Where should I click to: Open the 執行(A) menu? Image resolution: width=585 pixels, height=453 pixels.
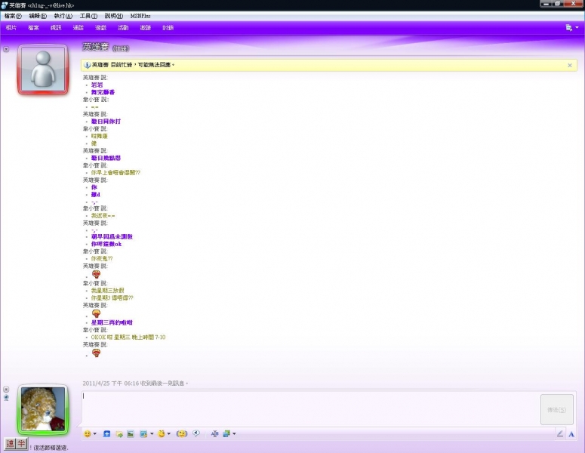pos(63,16)
